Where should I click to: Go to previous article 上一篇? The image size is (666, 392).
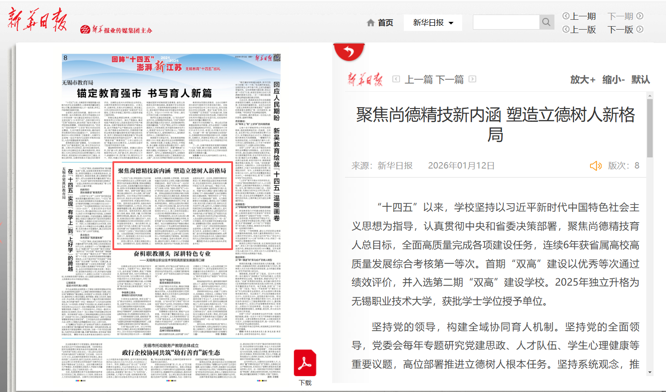coord(419,79)
